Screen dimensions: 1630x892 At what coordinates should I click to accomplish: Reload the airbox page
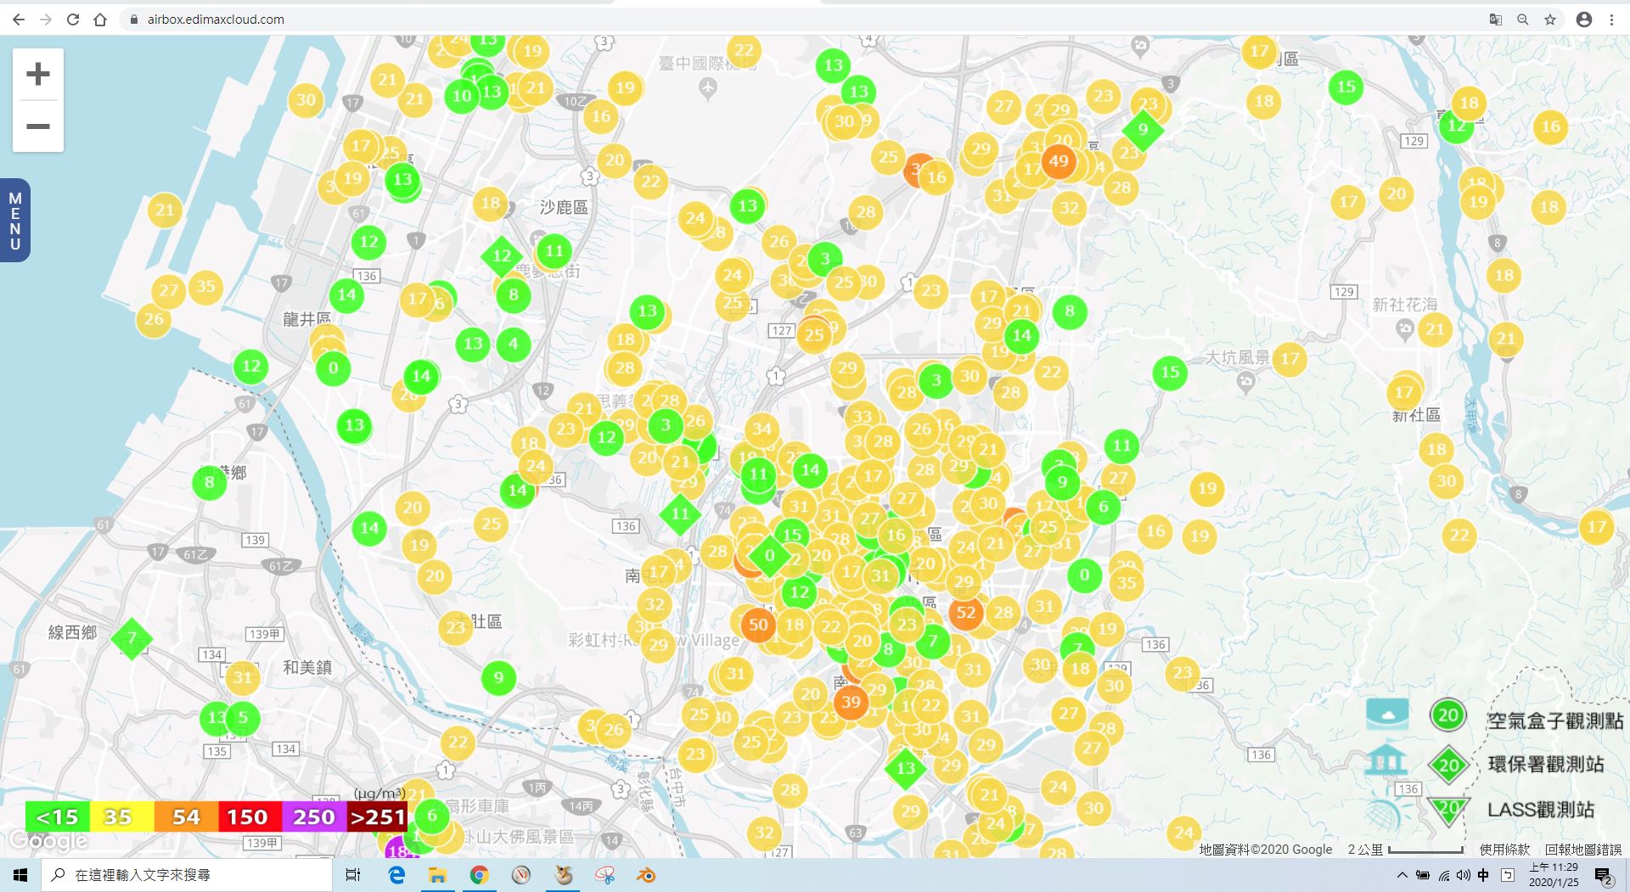(73, 19)
